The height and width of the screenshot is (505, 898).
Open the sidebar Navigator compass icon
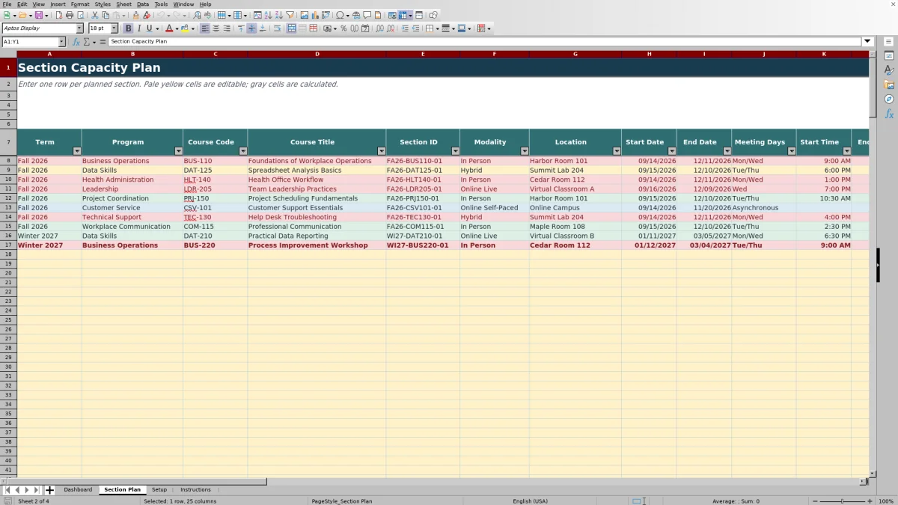pyautogui.click(x=889, y=99)
